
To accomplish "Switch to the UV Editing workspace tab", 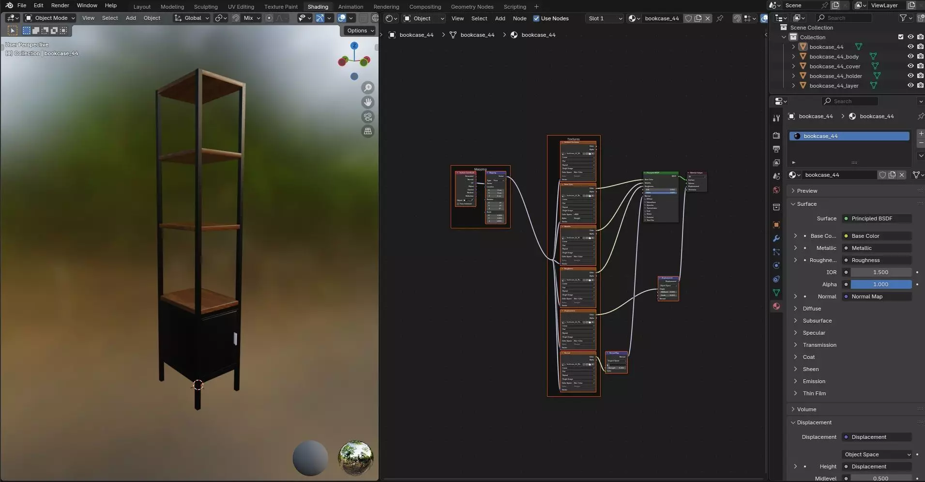I will 241,7.
